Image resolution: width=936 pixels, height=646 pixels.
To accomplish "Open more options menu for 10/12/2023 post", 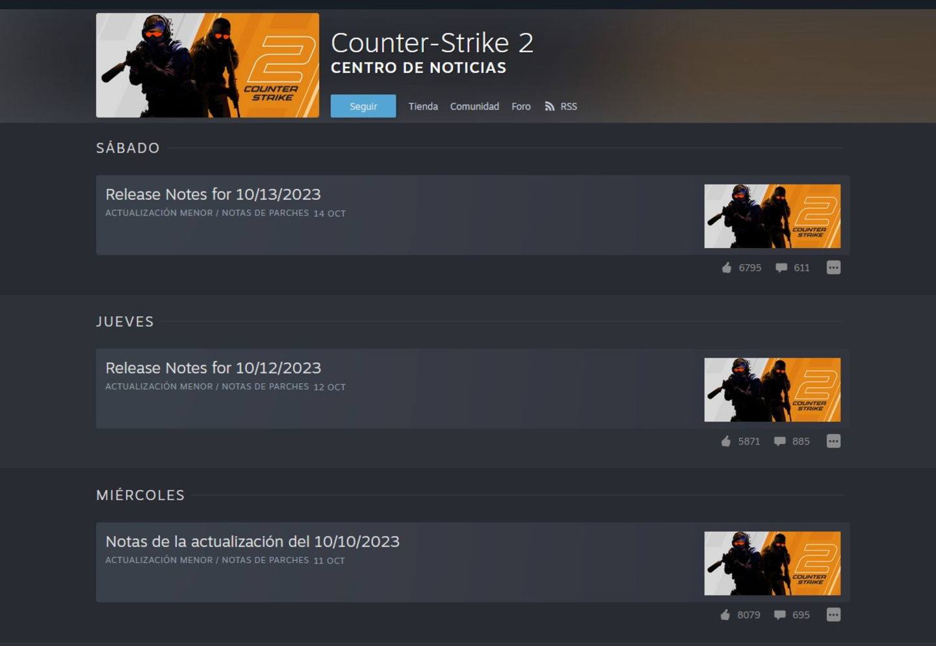I will coord(833,441).
